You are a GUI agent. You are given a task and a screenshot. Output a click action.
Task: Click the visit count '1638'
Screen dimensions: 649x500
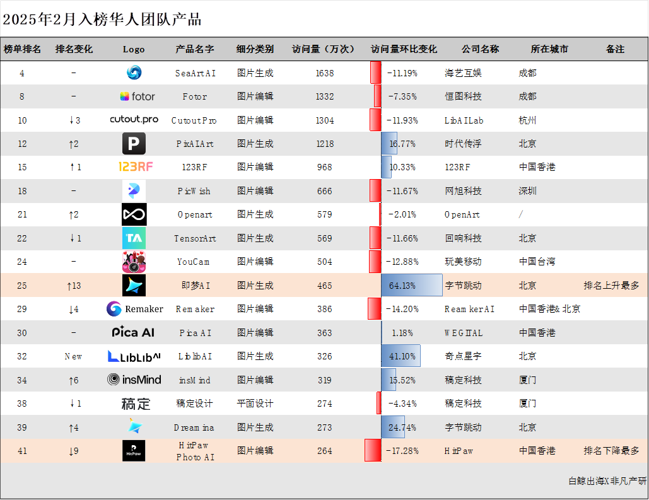[x=324, y=73]
